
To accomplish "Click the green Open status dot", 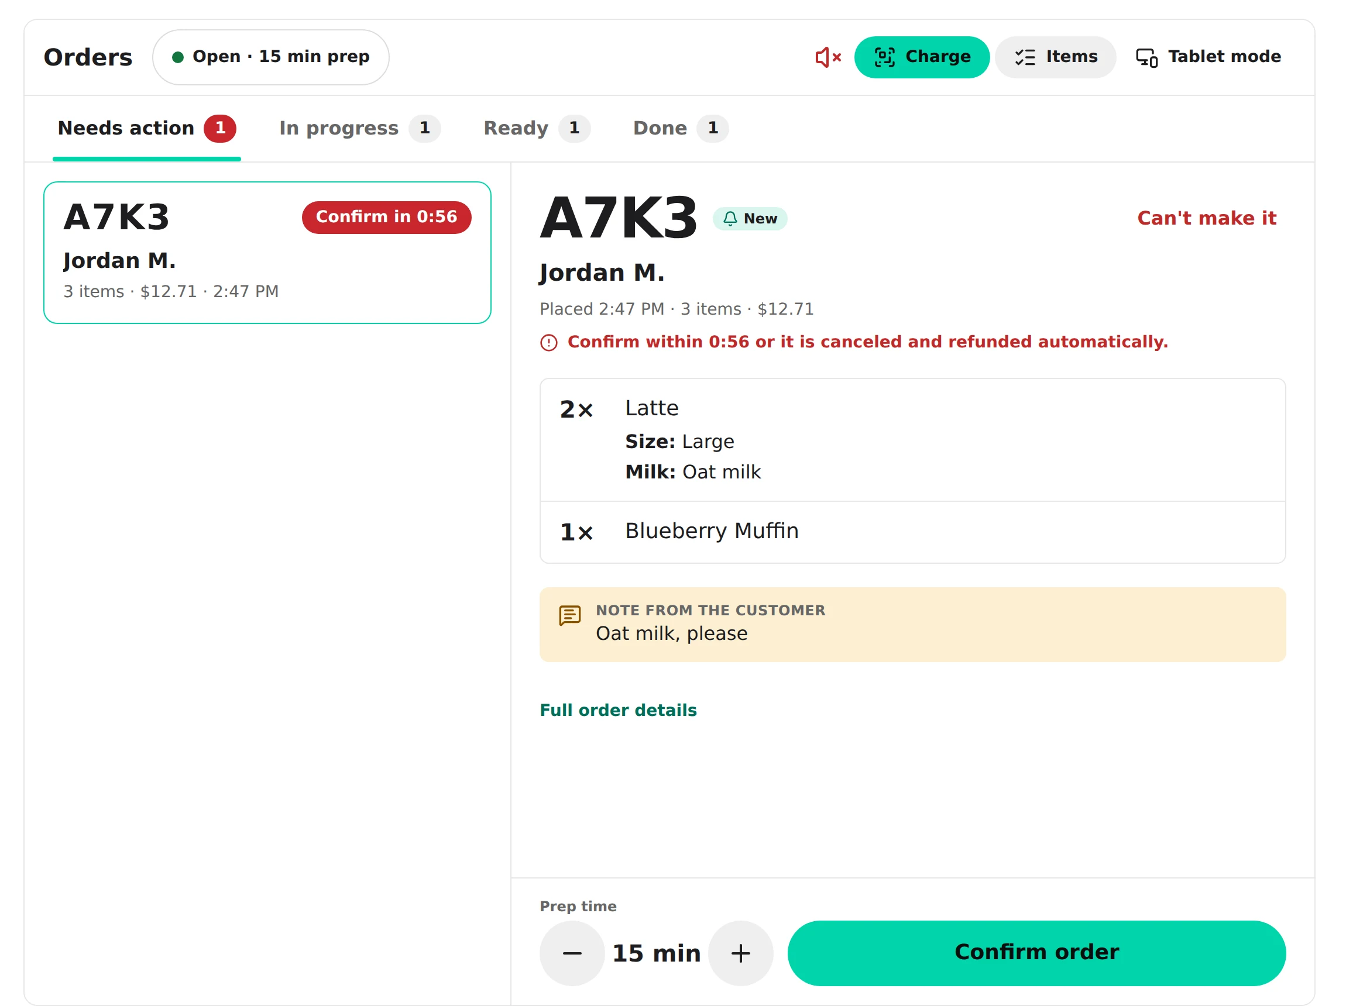I will (x=178, y=57).
